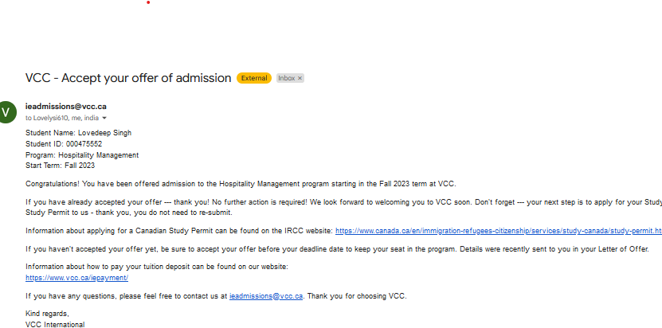
Task: Click the "Program: Hospitality Management" line
Action: coord(82,155)
